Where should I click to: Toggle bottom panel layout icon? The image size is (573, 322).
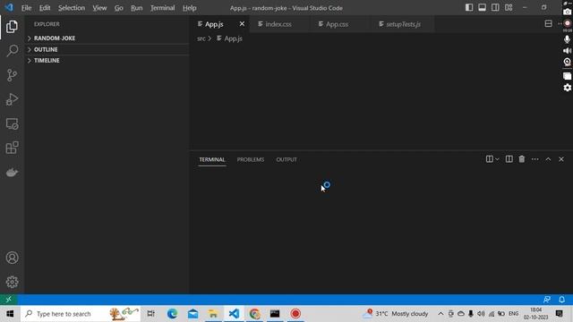(482, 8)
